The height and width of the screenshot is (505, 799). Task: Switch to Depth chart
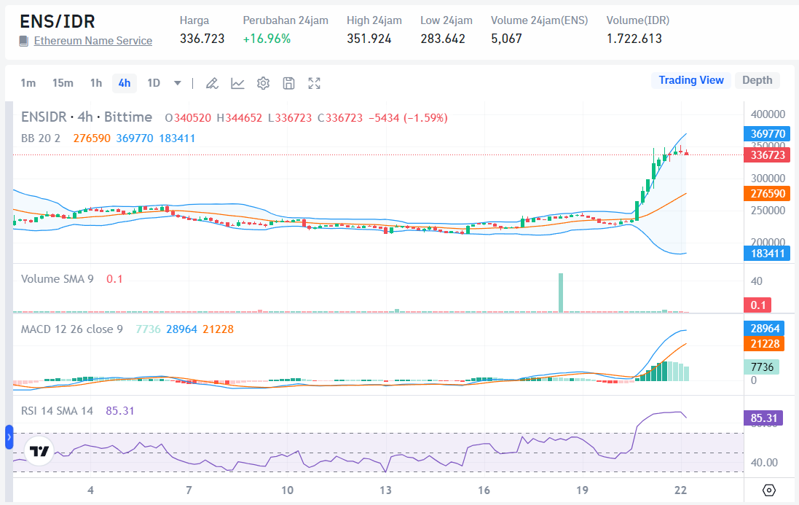[x=757, y=80]
